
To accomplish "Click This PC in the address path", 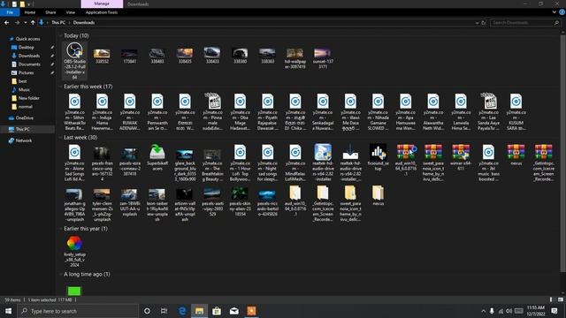I will pyautogui.click(x=58, y=22).
